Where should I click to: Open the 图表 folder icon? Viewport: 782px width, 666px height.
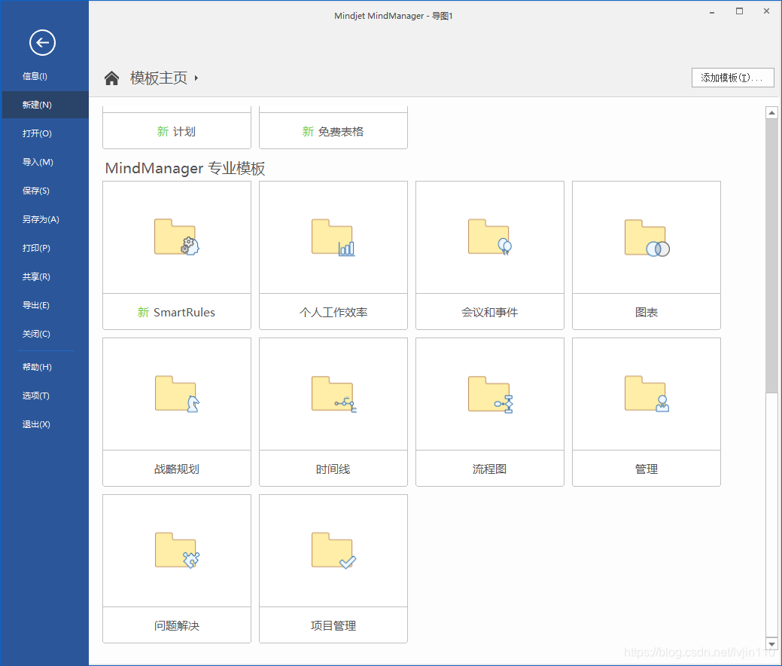click(x=647, y=238)
